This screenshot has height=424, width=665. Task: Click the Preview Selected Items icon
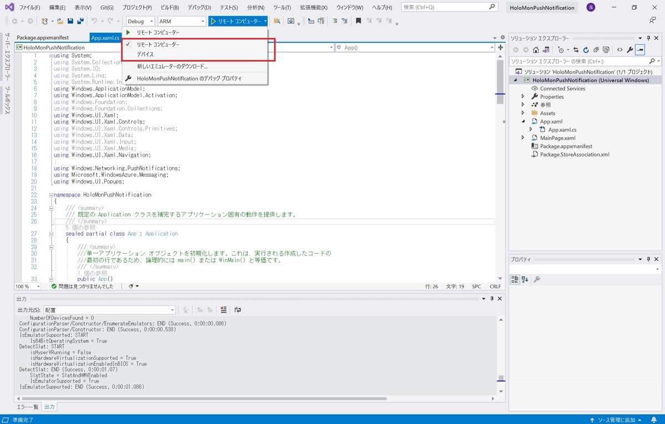tap(640, 50)
